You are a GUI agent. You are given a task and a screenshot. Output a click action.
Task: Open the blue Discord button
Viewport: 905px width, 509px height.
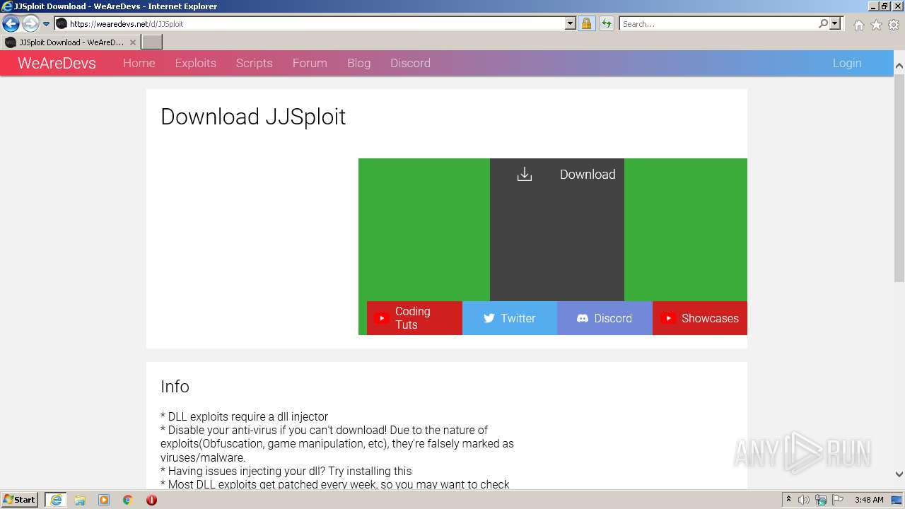coord(605,318)
